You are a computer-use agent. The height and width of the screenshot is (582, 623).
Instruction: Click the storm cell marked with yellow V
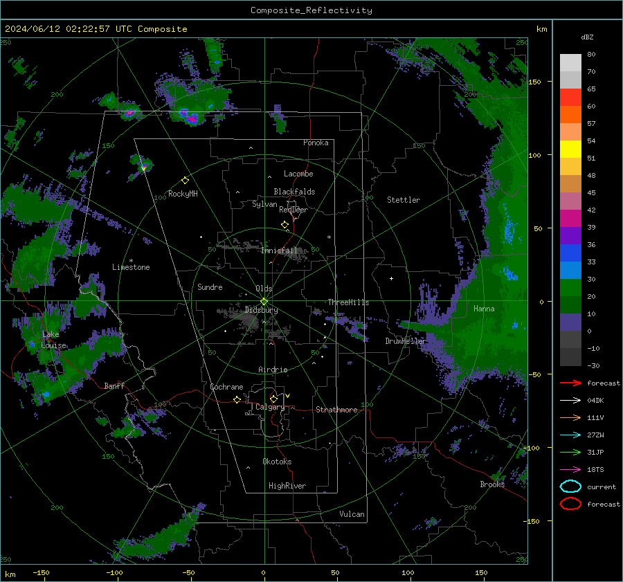(143, 167)
